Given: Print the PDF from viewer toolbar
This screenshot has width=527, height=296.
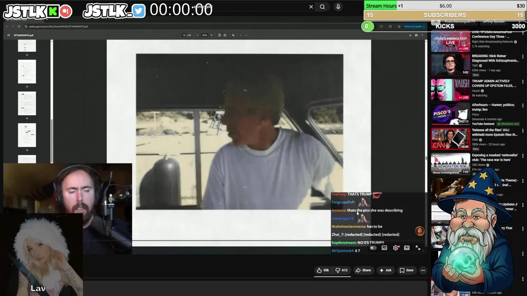Looking at the screenshot, I should click(x=416, y=35).
